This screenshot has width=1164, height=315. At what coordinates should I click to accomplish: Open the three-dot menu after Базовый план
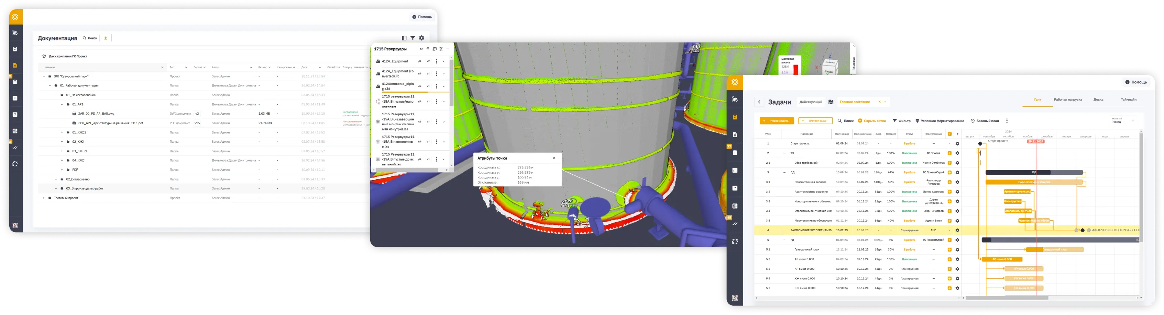[x=1007, y=121]
